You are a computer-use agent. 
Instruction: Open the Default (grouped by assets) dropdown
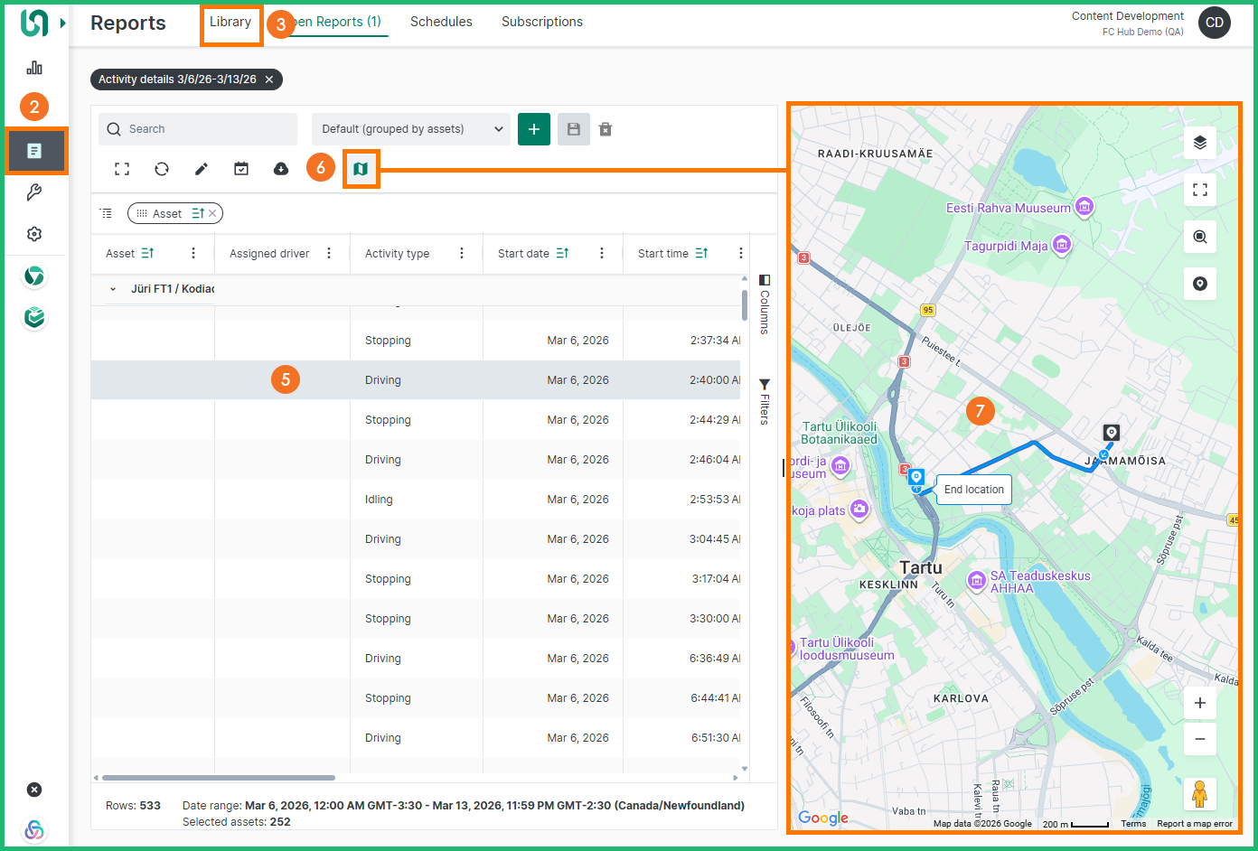pyautogui.click(x=411, y=129)
